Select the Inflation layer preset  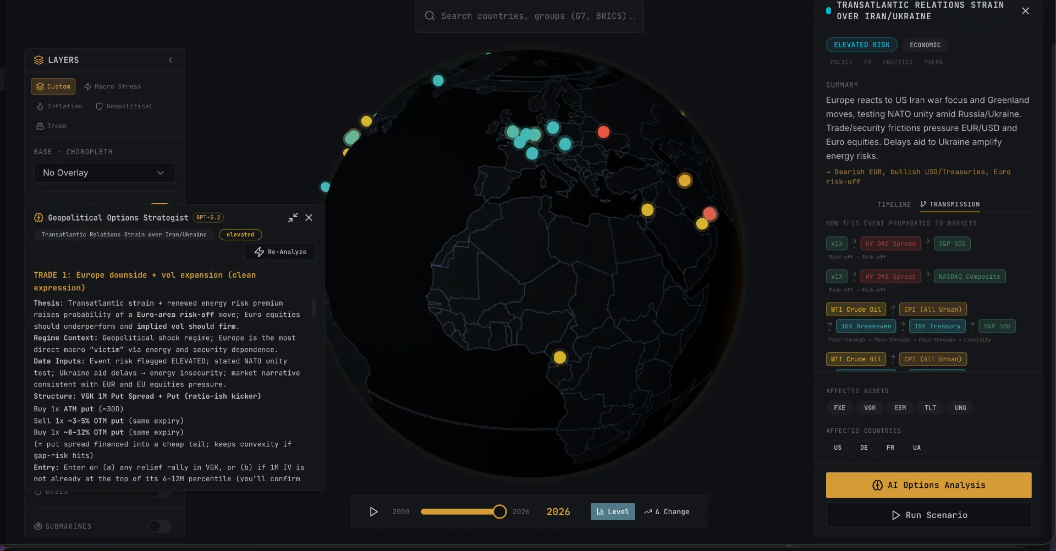click(59, 106)
